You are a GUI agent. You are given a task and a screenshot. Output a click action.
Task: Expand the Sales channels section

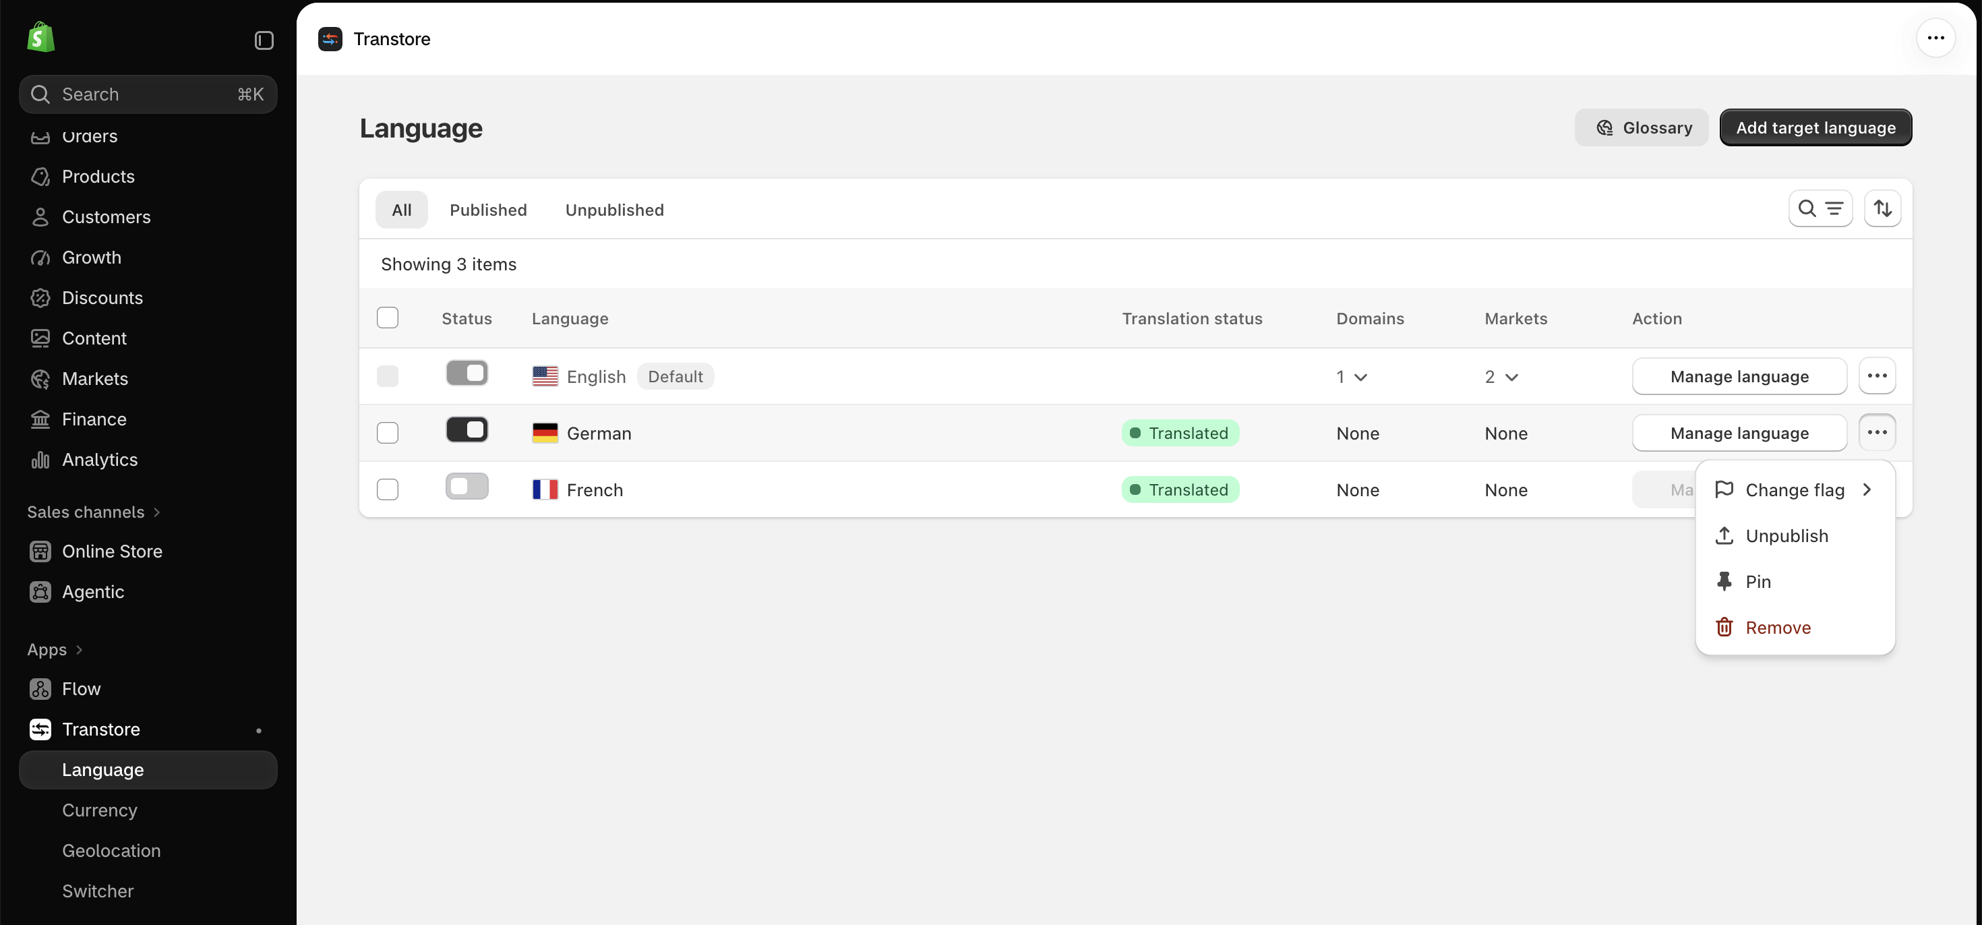coord(94,512)
